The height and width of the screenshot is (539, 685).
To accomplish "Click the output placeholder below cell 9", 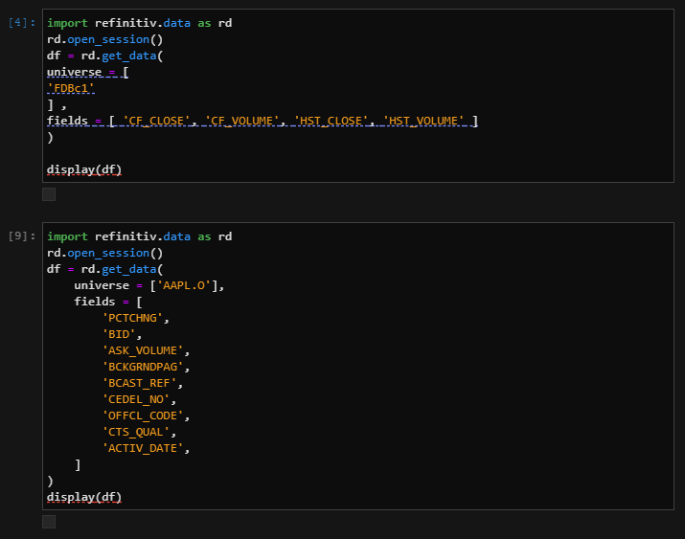I will click(x=49, y=522).
